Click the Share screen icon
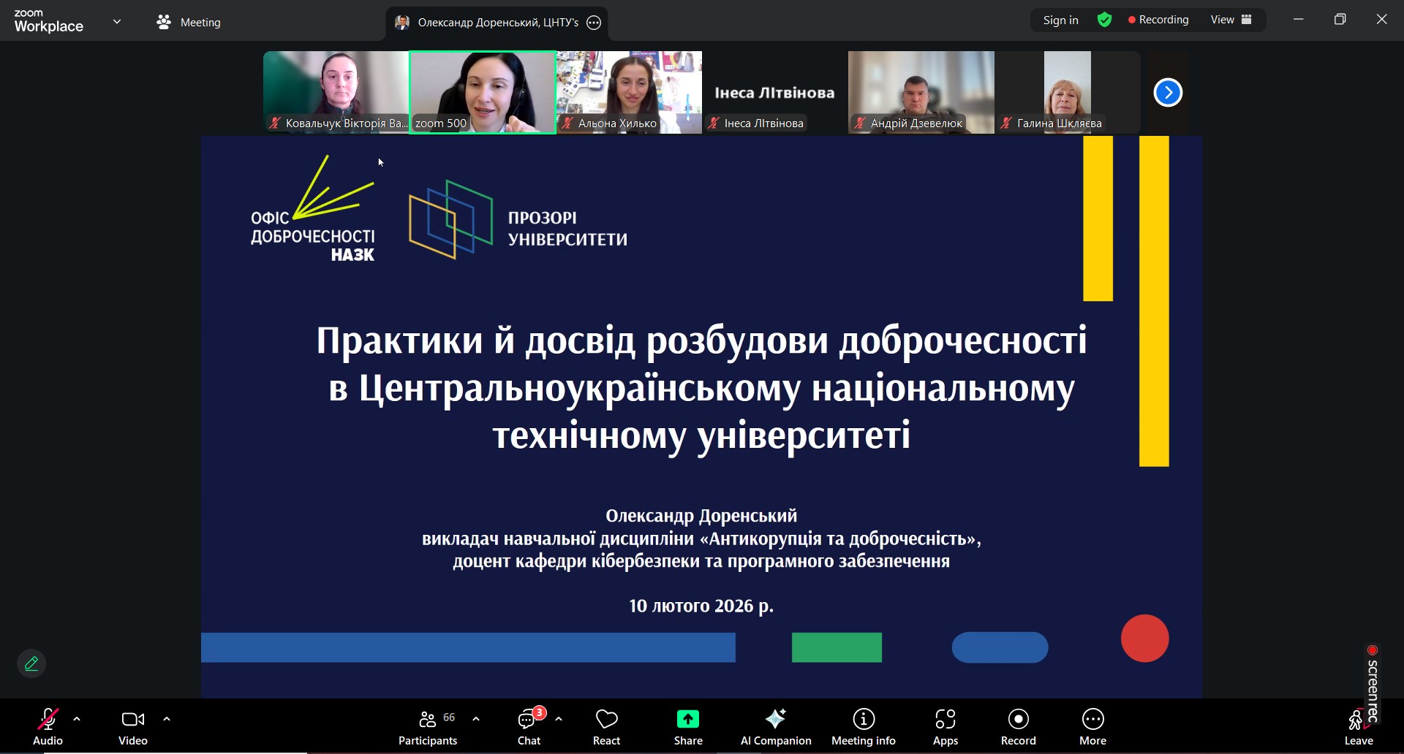 click(687, 720)
